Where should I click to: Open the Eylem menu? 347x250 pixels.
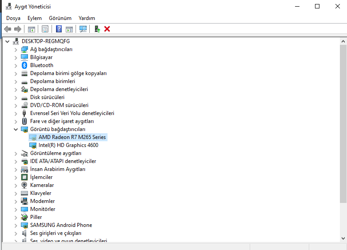click(x=35, y=18)
